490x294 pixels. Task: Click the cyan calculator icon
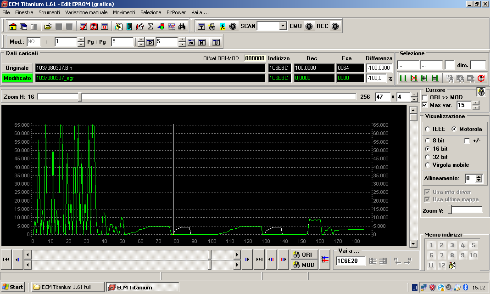pyautogui.click(x=129, y=27)
